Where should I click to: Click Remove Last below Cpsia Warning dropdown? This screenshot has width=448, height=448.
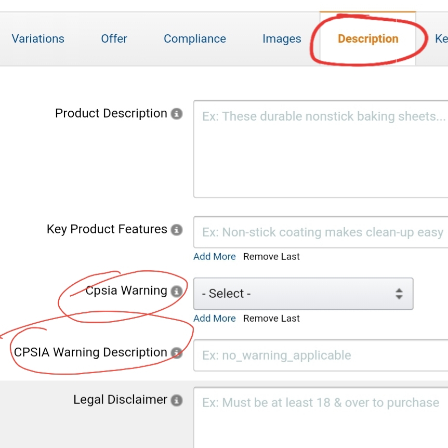[271, 319]
